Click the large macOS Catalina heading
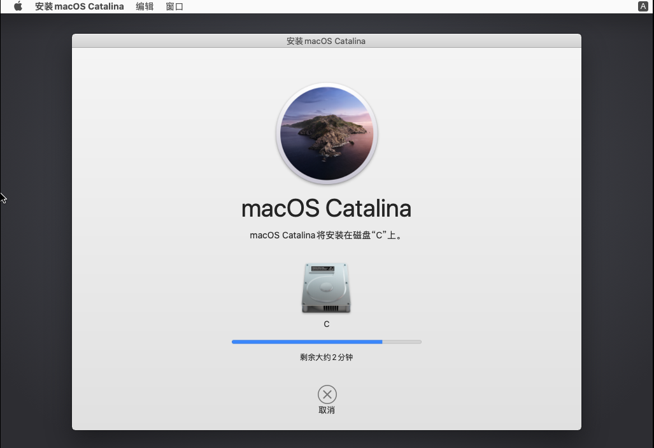 327,208
